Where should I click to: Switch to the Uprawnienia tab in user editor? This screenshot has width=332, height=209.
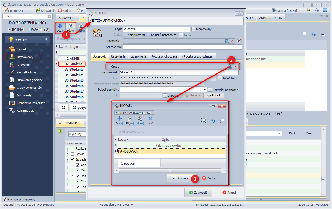(138, 56)
